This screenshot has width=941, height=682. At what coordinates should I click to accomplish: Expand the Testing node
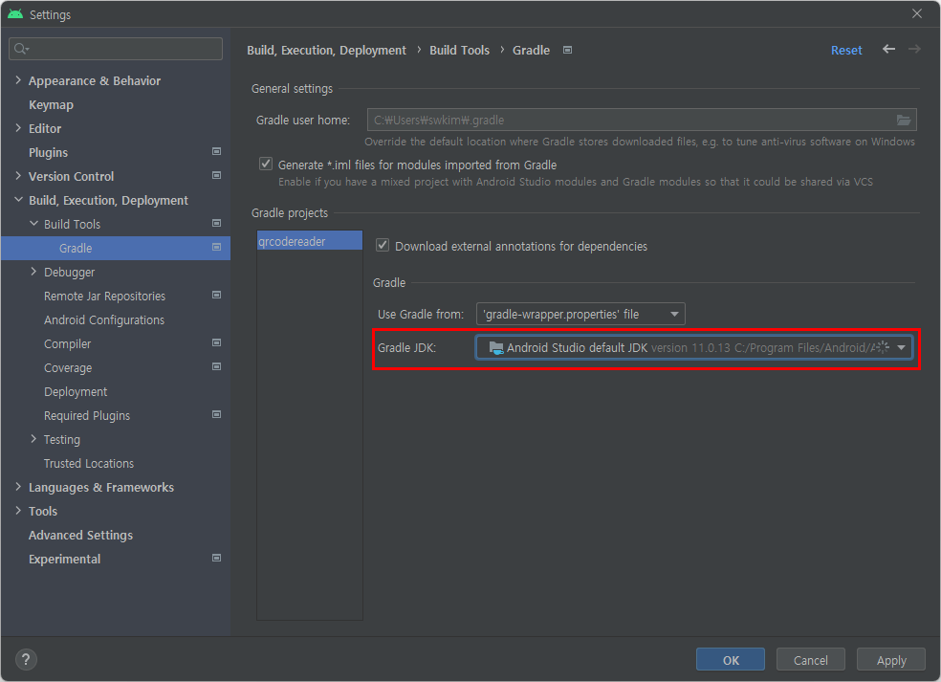[33, 439]
